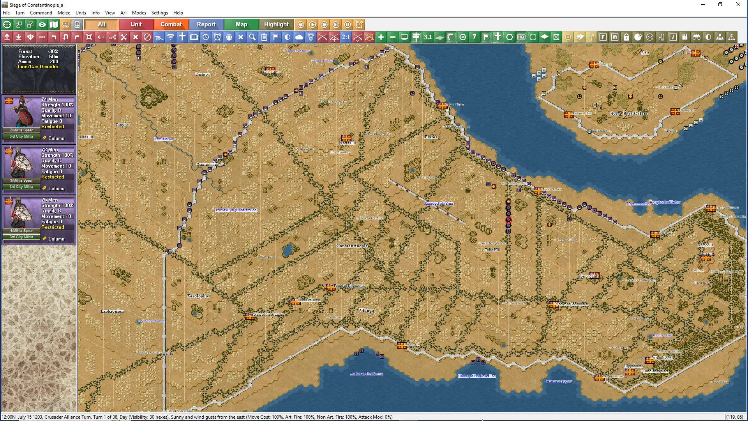Toggle fog of war with the F icon
Screen dimensions: 748x421
[x=603, y=37]
